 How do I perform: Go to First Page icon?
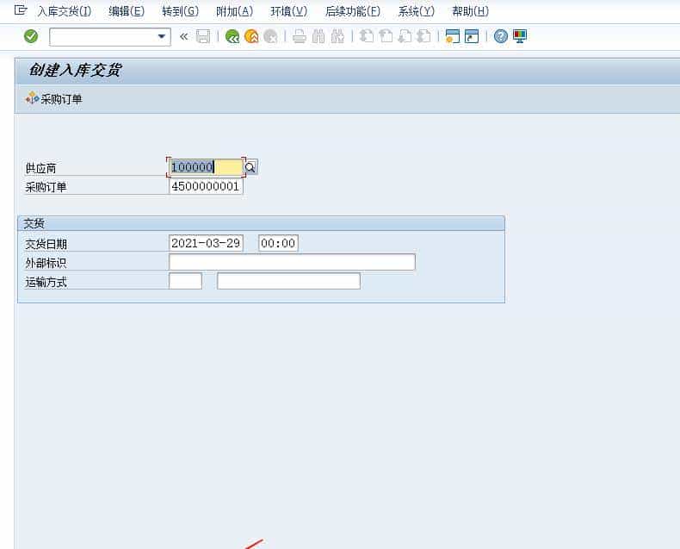tap(367, 36)
